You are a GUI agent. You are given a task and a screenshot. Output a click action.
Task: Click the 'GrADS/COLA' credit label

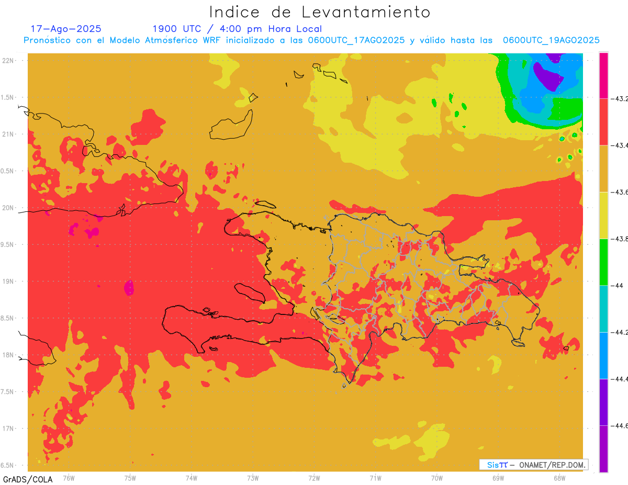(x=28, y=479)
